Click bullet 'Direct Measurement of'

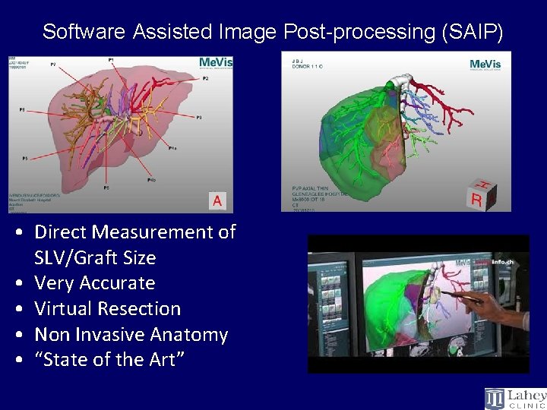135,232
